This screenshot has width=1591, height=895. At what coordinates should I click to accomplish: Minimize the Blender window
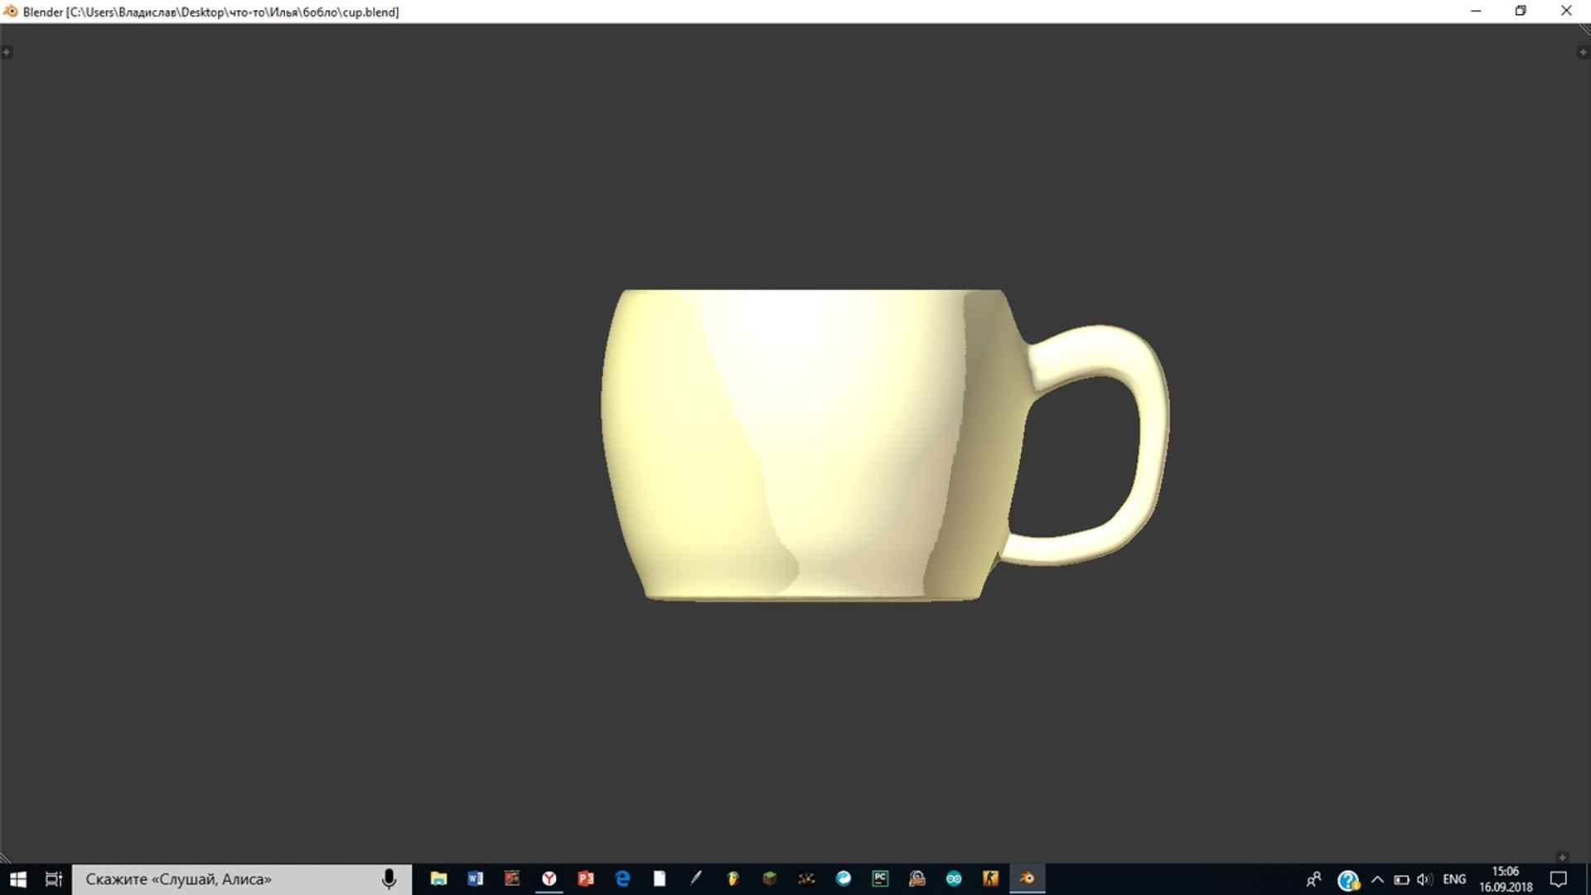click(1476, 12)
